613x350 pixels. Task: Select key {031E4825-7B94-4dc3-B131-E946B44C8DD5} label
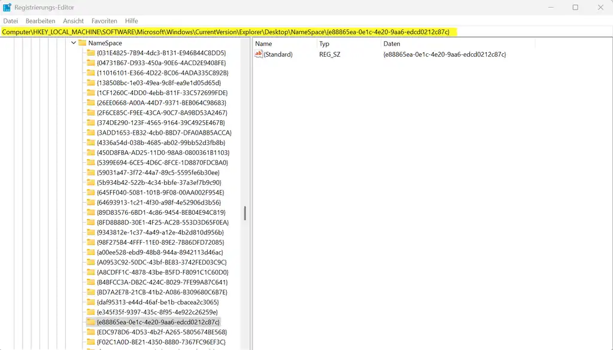point(161,53)
